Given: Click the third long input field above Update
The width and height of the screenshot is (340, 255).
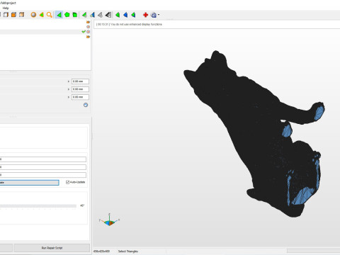Looking at the screenshot, I should (42, 175).
